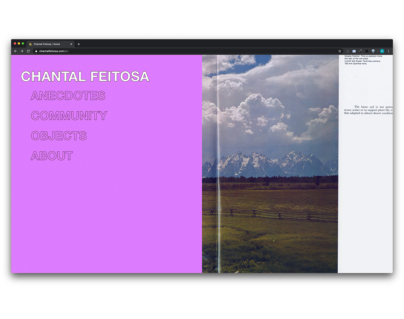This screenshot has width=404, height=319.
Task: Close the Chantal Feitosa | Home tab
Action: pyautogui.click(x=71, y=44)
